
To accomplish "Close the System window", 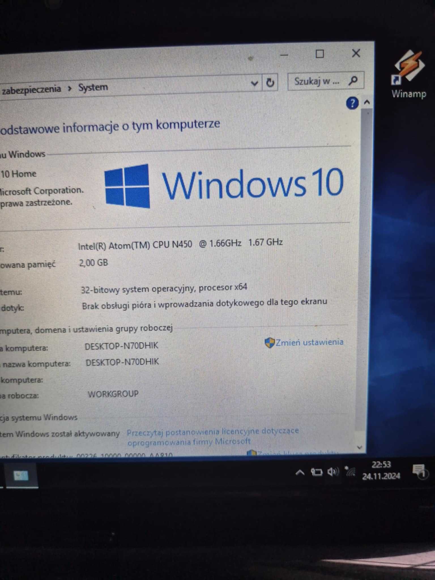I will click(356, 53).
